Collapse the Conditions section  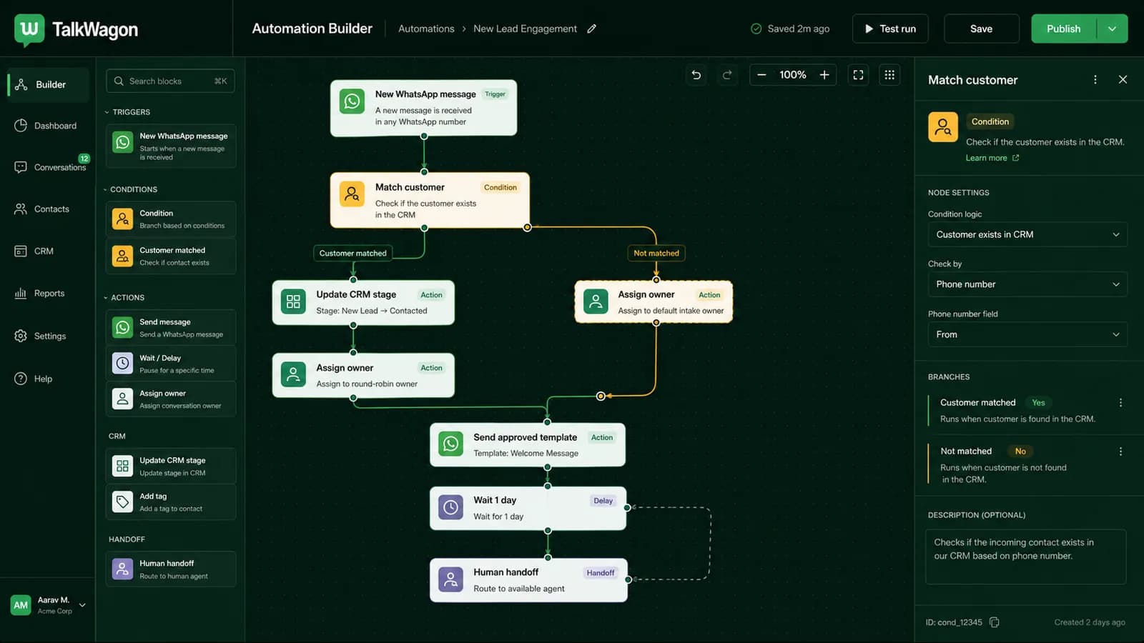tap(130, 189)
